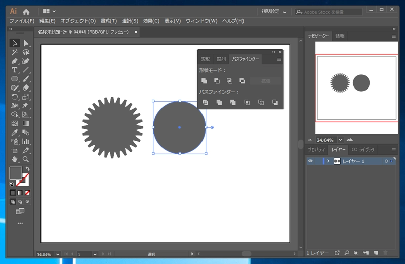Select the Type tool
This screenshot has height=264, width=405.
15,70
